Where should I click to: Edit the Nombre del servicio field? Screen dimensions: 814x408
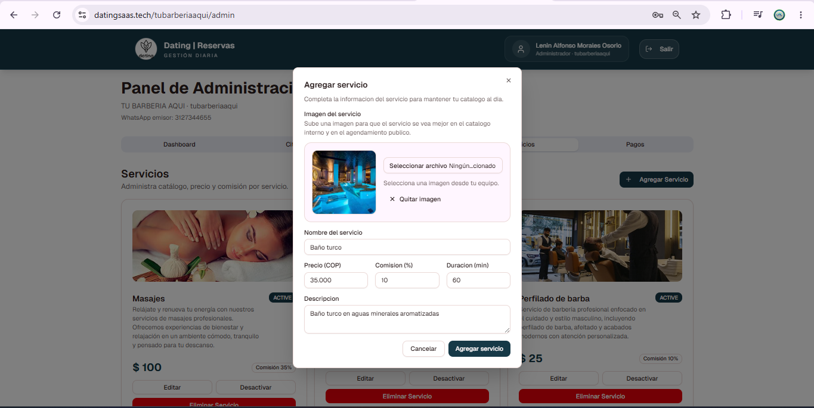click(x=407, y=247)
